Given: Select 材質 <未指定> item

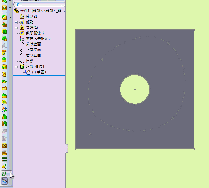Looking at the screenshot, I should pos(35,39).
